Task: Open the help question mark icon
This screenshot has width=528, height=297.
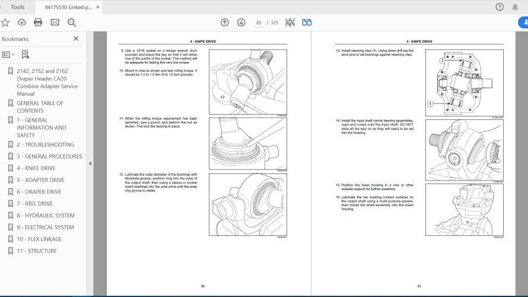Action: click(x=500, y=7)
